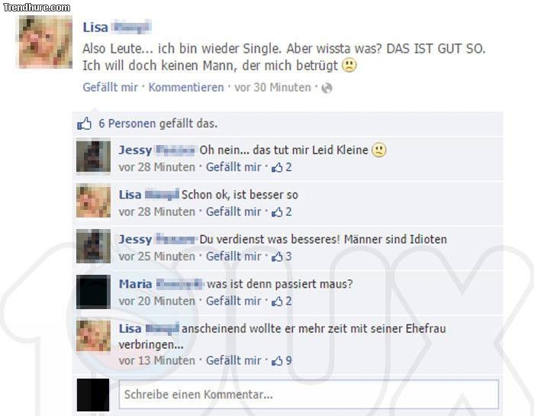Like Jessy's 'das tut mir Leid Kleine' comment
This screenshot has height=416, width=534.
click(x=233, y=167)
